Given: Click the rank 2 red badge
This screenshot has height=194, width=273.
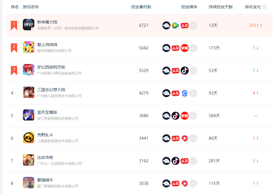Looking at the screenshot, I should point(14,48).
